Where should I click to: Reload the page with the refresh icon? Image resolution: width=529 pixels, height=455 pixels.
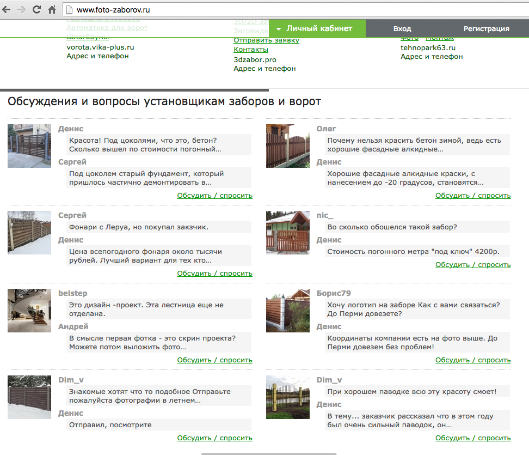pos(37,10)
